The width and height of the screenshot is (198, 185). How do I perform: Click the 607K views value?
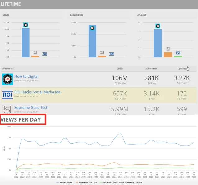pos(120,94)
